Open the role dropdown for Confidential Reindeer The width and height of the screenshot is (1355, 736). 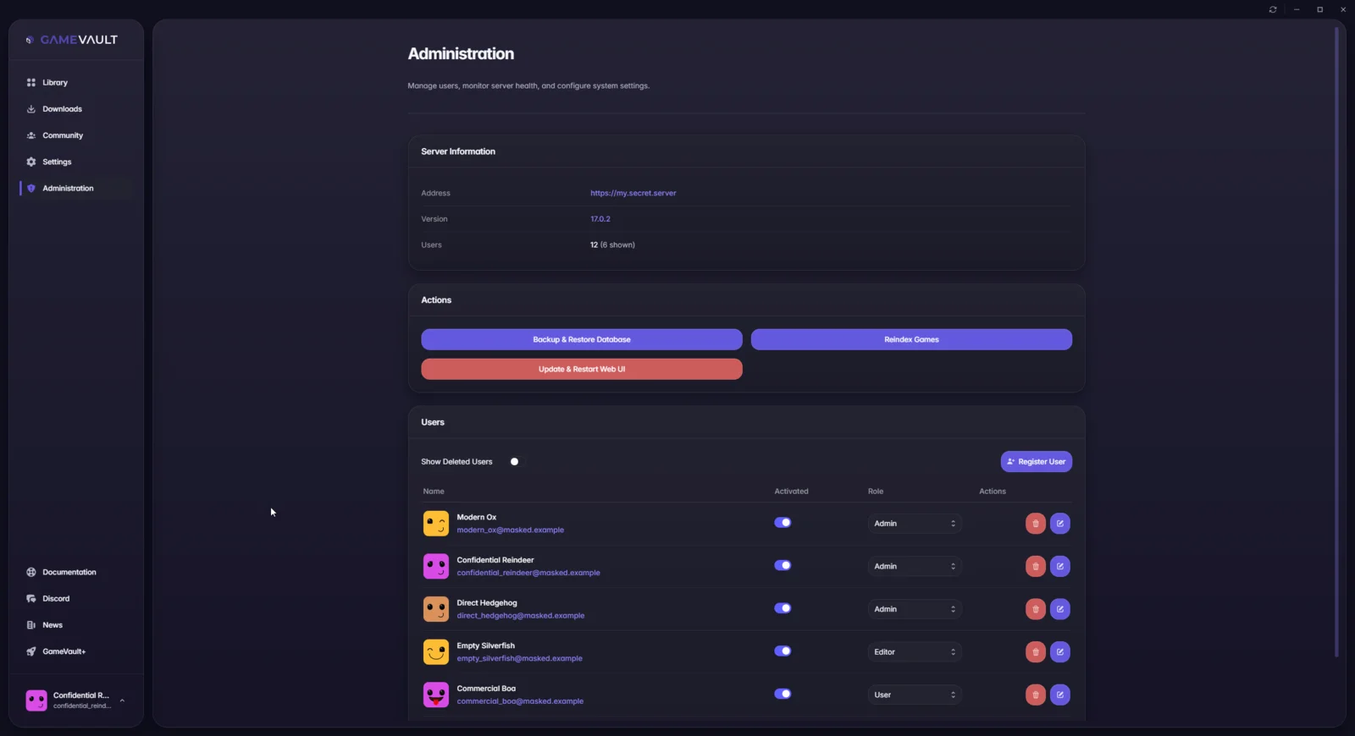tap(915, 566)
